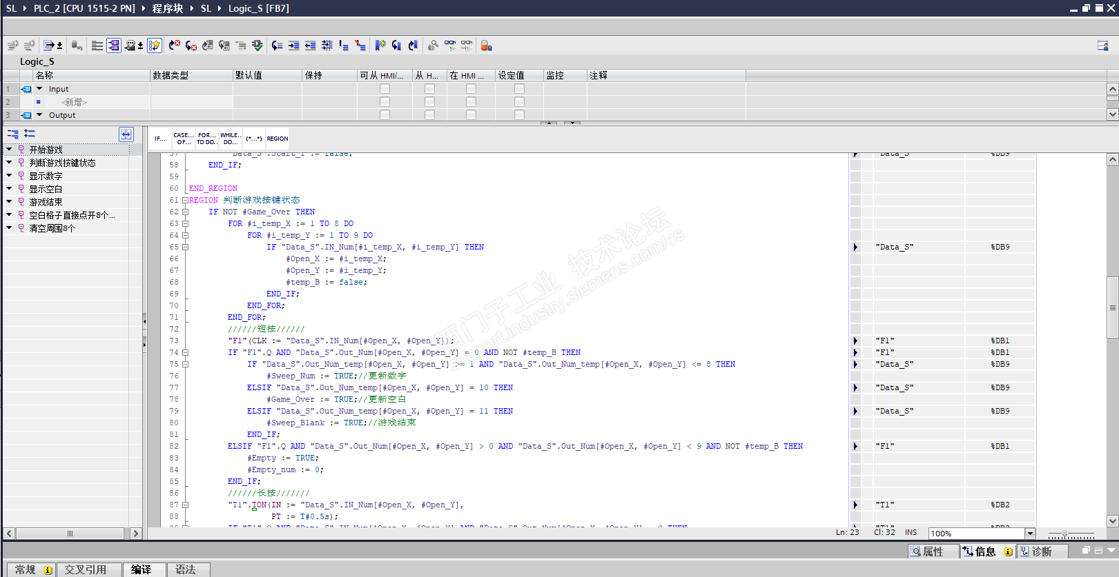This screenshot has width=1119, height=577.
Task: Tick the 可从 HMI checkbox in the <新增> row
Action: pos(385,102)
